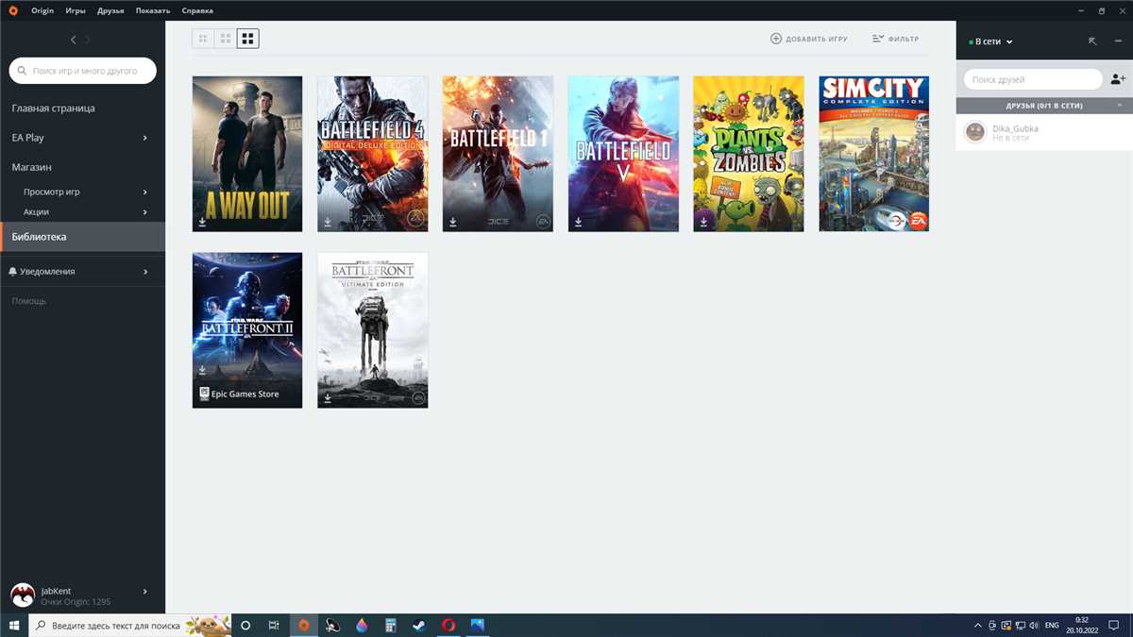Open the Plants vs. Zombies game tile
Screen dimensions: 1133x637
(x=748, y=154)
